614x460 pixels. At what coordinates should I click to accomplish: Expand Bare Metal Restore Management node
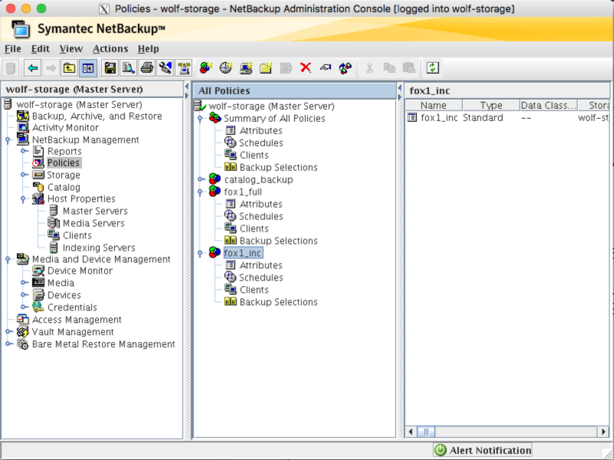(x=8, y=343)
